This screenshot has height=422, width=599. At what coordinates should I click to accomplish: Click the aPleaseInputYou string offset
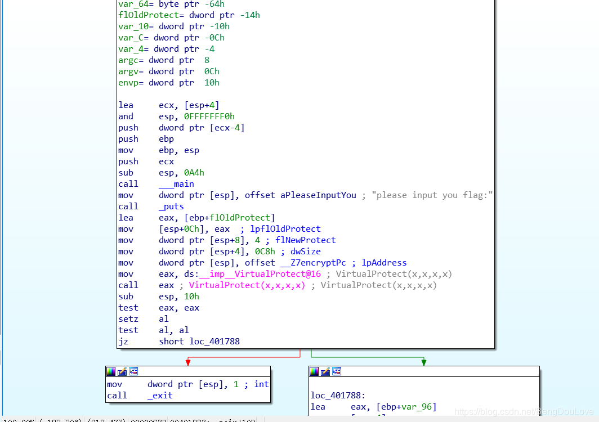click(x=318, y=195)
